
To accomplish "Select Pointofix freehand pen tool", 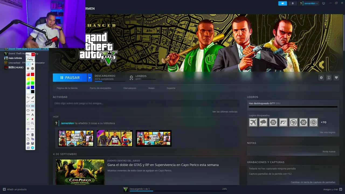I will 28,97.
